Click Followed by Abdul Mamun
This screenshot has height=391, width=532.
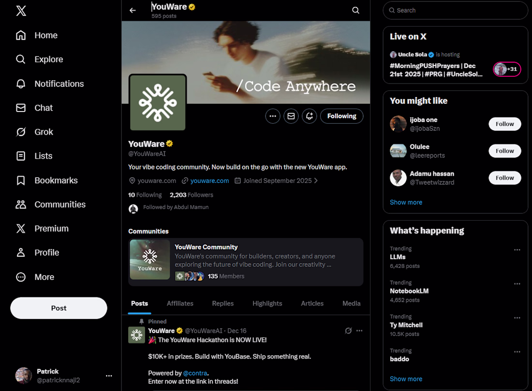(x=176, y=207)
